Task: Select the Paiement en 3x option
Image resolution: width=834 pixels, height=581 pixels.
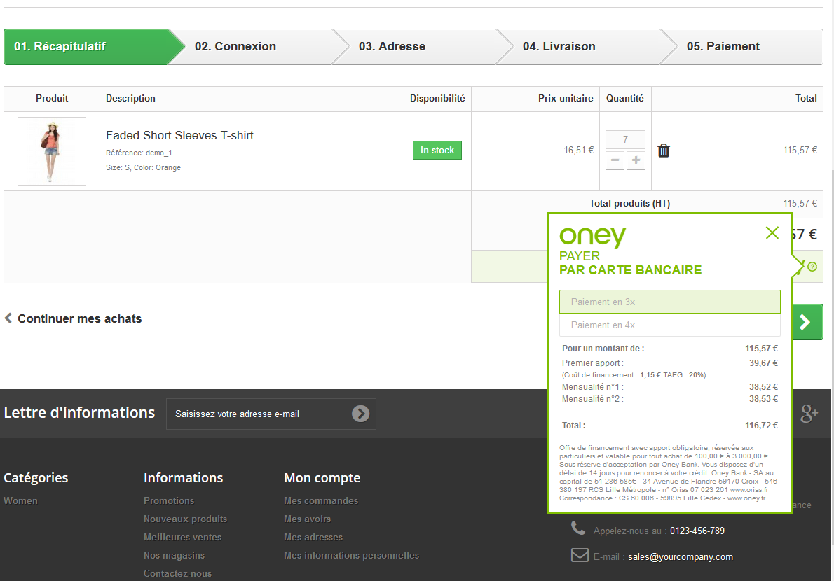Action: [669, 302]
